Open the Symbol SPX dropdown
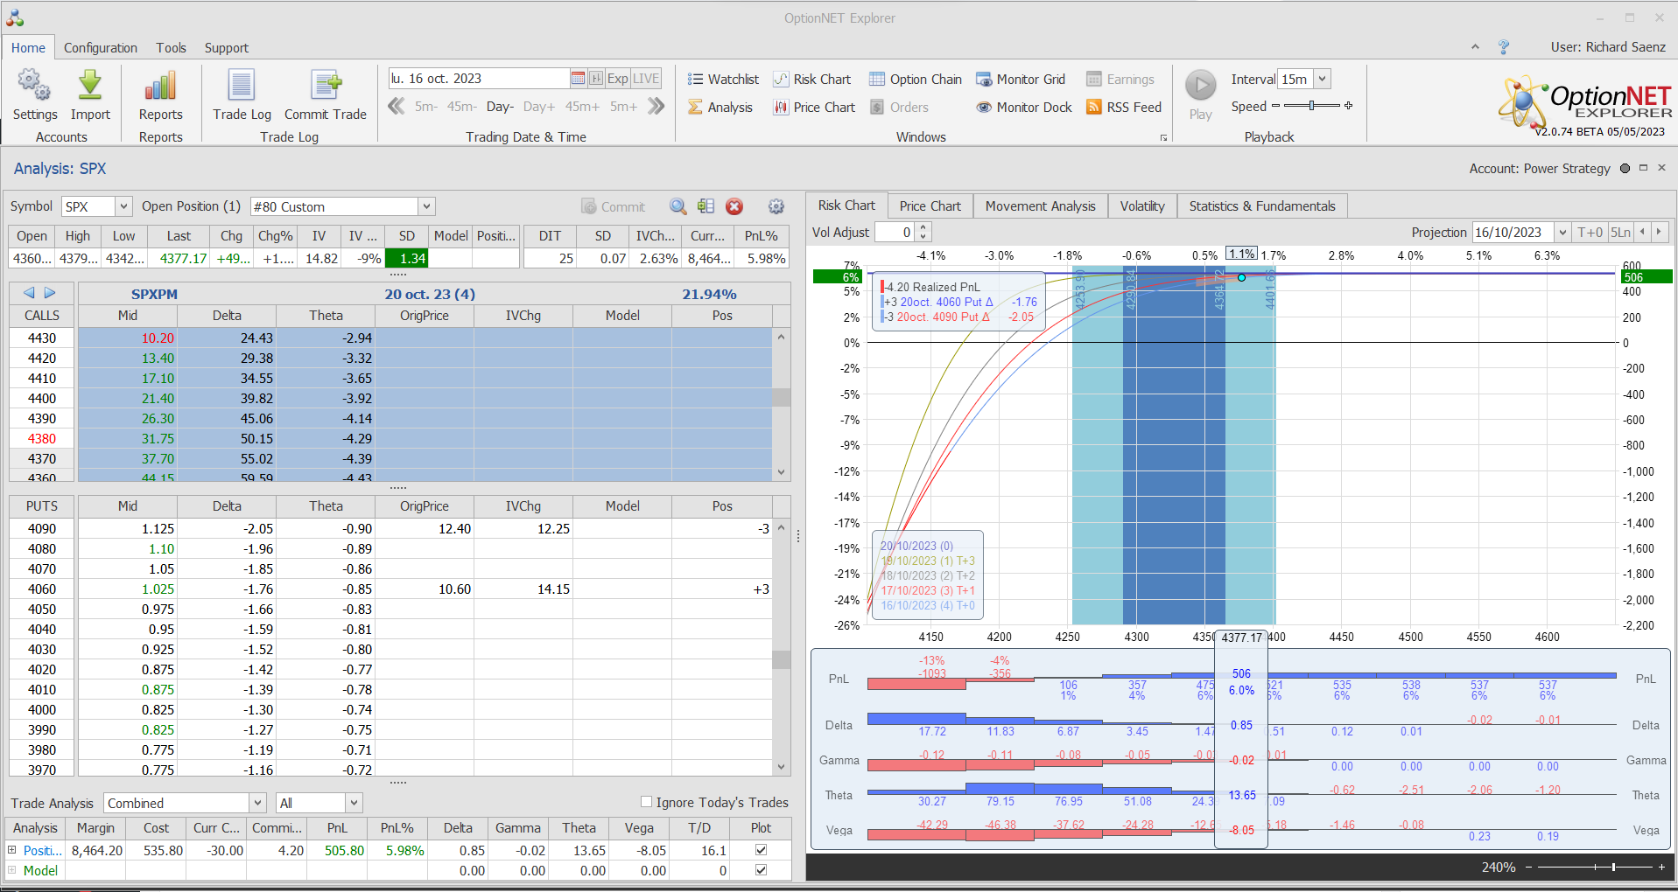The image size is (1678, 892). [x=123, y=206]
